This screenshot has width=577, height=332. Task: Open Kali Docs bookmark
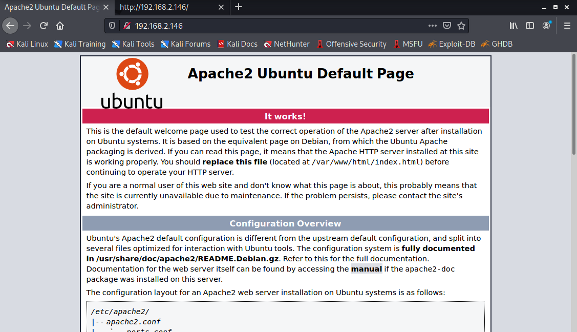pos(238,44)
